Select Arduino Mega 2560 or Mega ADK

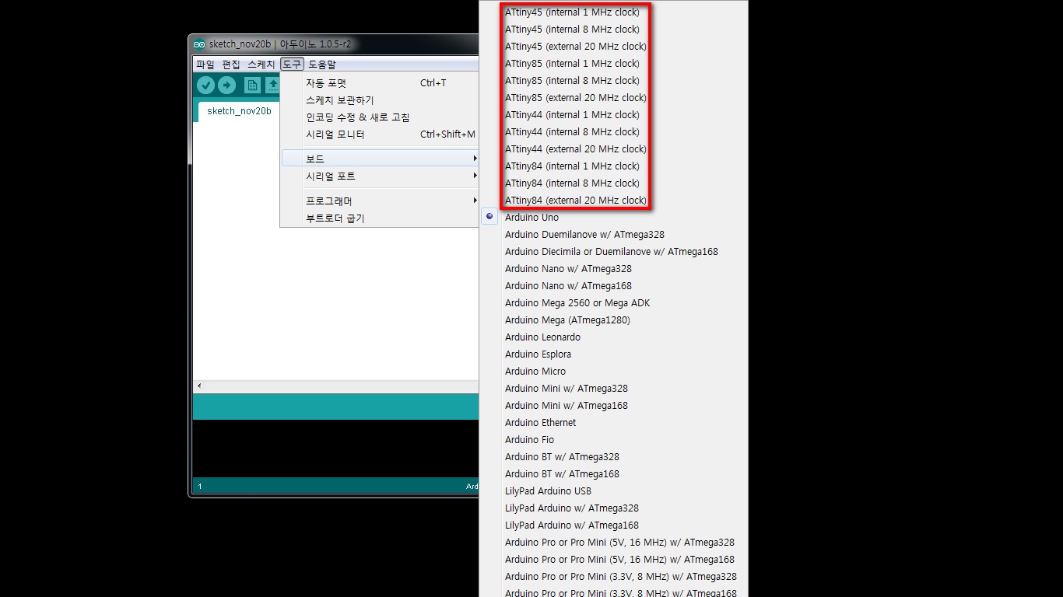pos(613,303)
